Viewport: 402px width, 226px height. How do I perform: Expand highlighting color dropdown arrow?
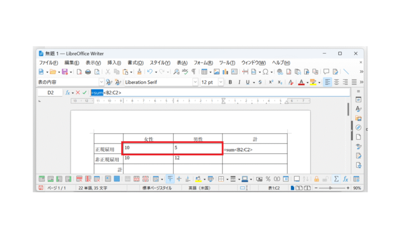(319, 82)
